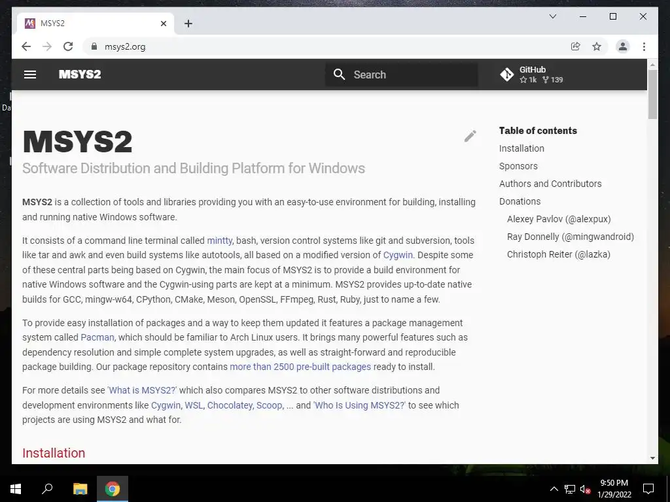
Task: Click the GitHub stars count 1k
Action: (x=528, y=80)
